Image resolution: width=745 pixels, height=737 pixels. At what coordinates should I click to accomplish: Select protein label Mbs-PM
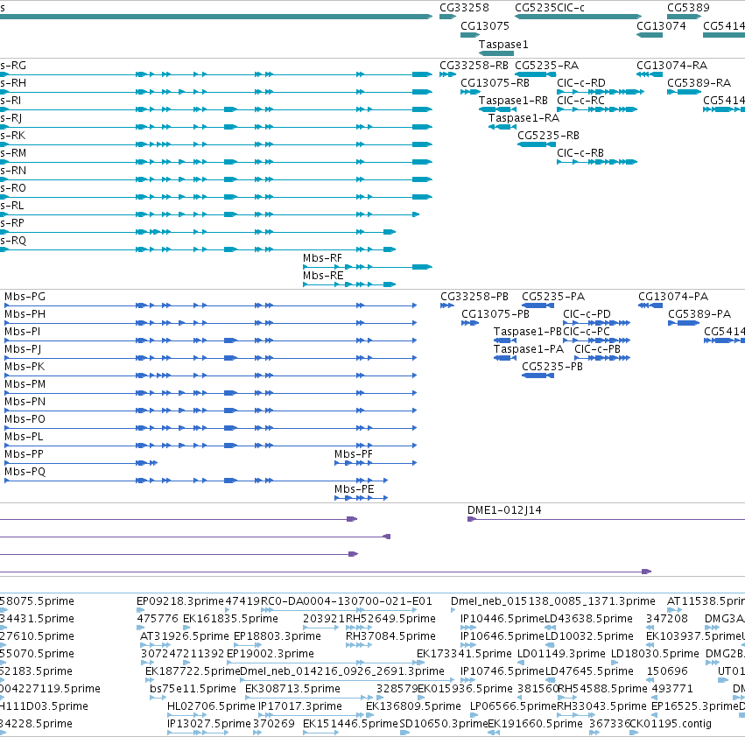[25, 384]
